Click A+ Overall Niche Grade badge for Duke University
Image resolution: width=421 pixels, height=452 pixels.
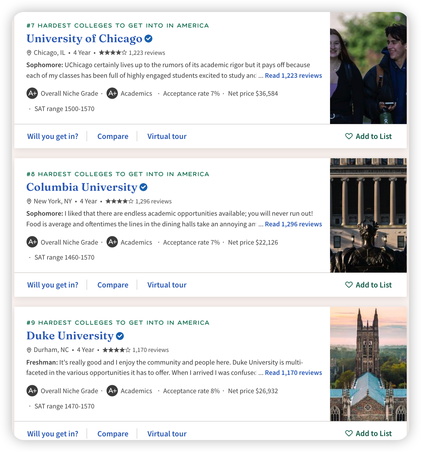coord(32,391)
